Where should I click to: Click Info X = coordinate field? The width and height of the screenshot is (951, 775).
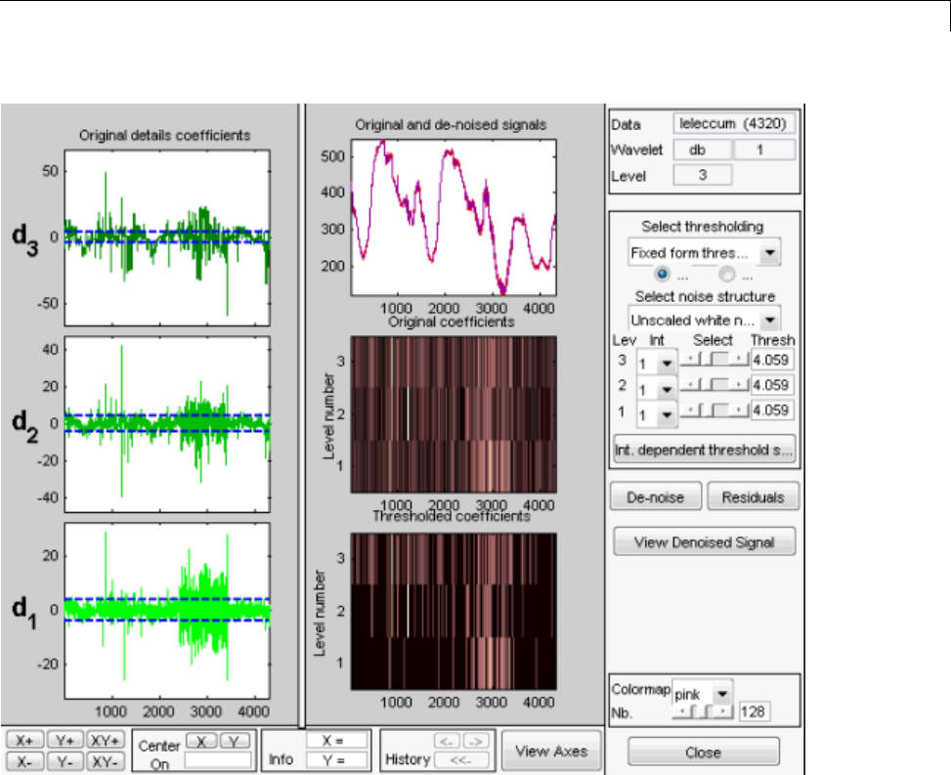pos(336,741)
